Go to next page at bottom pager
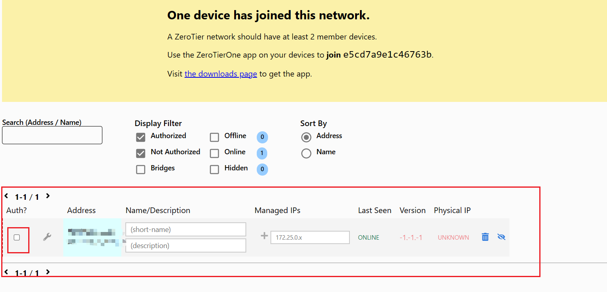The width and height of the screenshot is (607, 292). pos(48,272)
